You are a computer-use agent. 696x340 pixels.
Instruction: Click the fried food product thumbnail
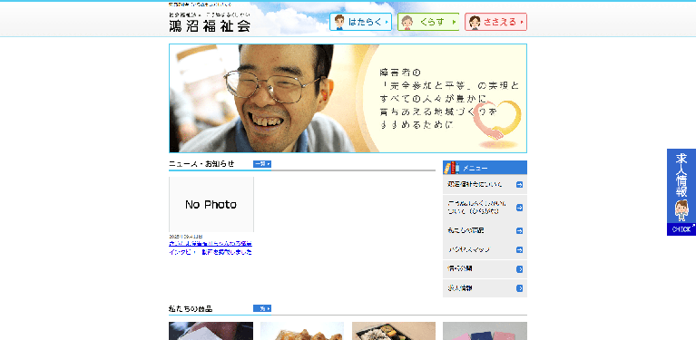click(x=302, y=331)
